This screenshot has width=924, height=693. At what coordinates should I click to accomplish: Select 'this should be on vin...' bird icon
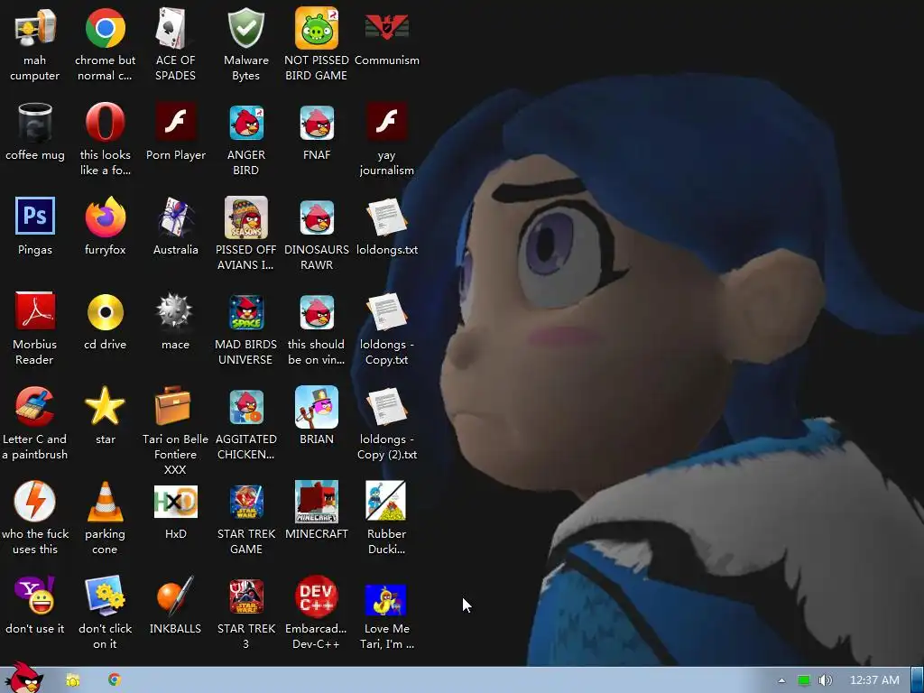pyautogui.click(x=317, y=312)
